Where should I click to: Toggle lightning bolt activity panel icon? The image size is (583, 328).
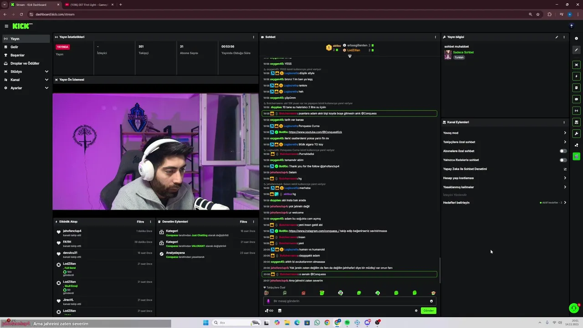[x=576, y=76]
